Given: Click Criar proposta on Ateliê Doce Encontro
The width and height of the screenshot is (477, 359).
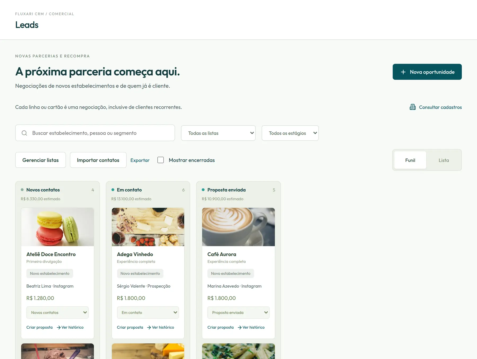Looking at the screenshot, I should [x=39, y=328].
